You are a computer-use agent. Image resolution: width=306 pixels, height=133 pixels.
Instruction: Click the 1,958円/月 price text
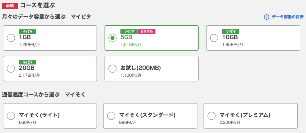(232, 45)
